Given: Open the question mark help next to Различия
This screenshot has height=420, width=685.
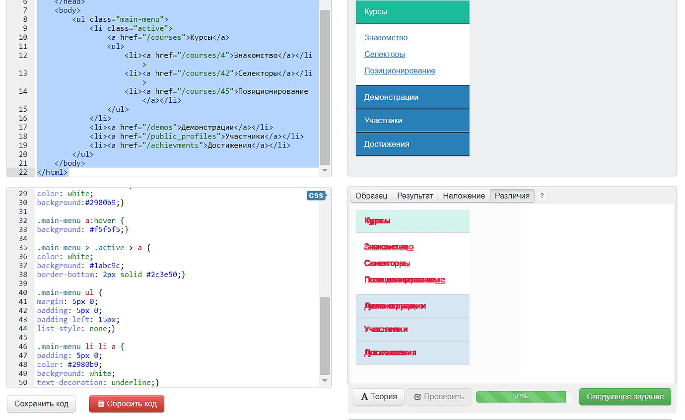Looking at the screenshot, I should tap(542, 196).
